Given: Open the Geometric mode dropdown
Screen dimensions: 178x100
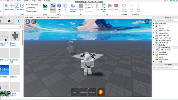Looking at the screenshot, I should (35, 4).
